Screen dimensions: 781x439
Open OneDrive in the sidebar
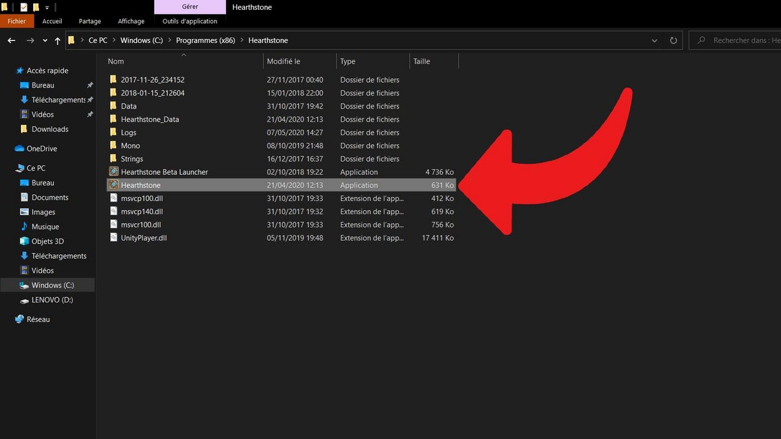pyautogui.click(x=42, y=149)
